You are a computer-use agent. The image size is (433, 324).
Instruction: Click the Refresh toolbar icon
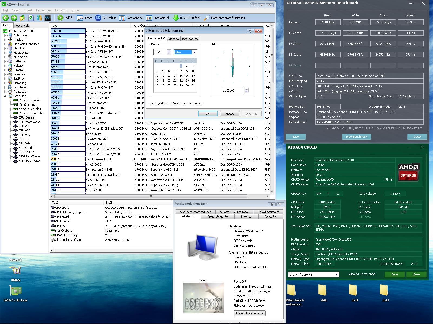pyautogui.click(x=31, y=18)
